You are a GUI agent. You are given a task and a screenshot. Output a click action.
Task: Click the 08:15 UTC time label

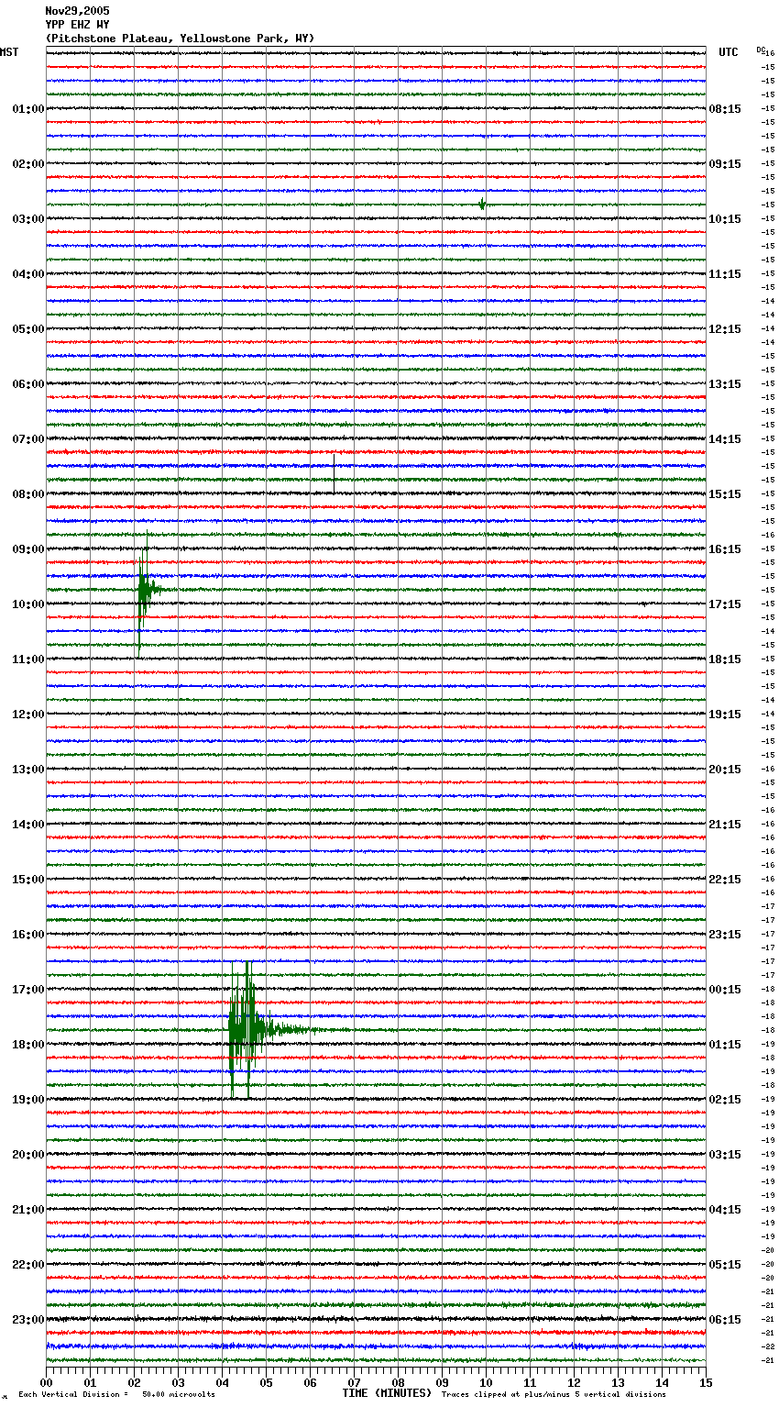725,109
